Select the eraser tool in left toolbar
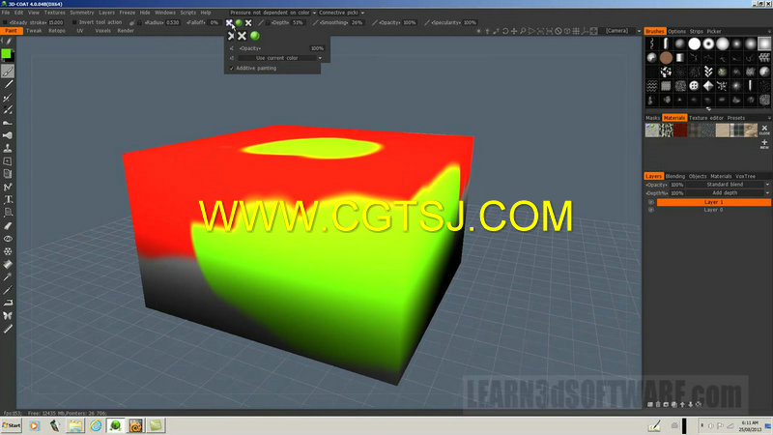The height and width of the screenshot is (435, 773). [8, 225]
